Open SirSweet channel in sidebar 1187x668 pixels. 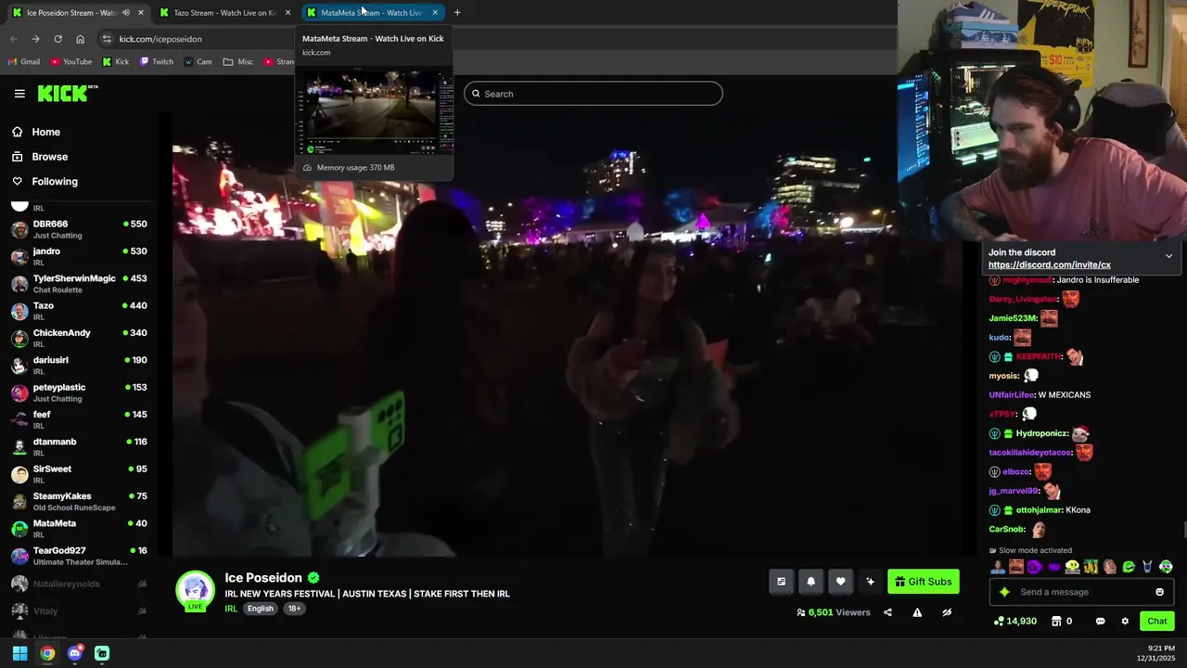coord(79,474)
